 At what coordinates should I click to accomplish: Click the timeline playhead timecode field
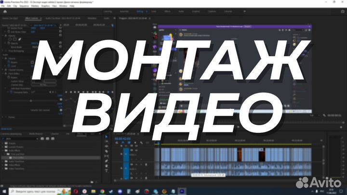(x=122, y=139)
